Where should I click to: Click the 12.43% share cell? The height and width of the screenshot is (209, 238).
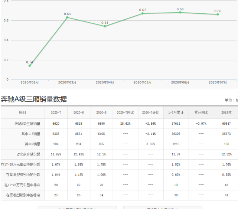(79, 154)
